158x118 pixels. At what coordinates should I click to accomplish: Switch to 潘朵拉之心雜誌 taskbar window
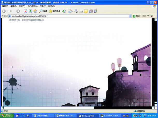(x=87, y=116)
